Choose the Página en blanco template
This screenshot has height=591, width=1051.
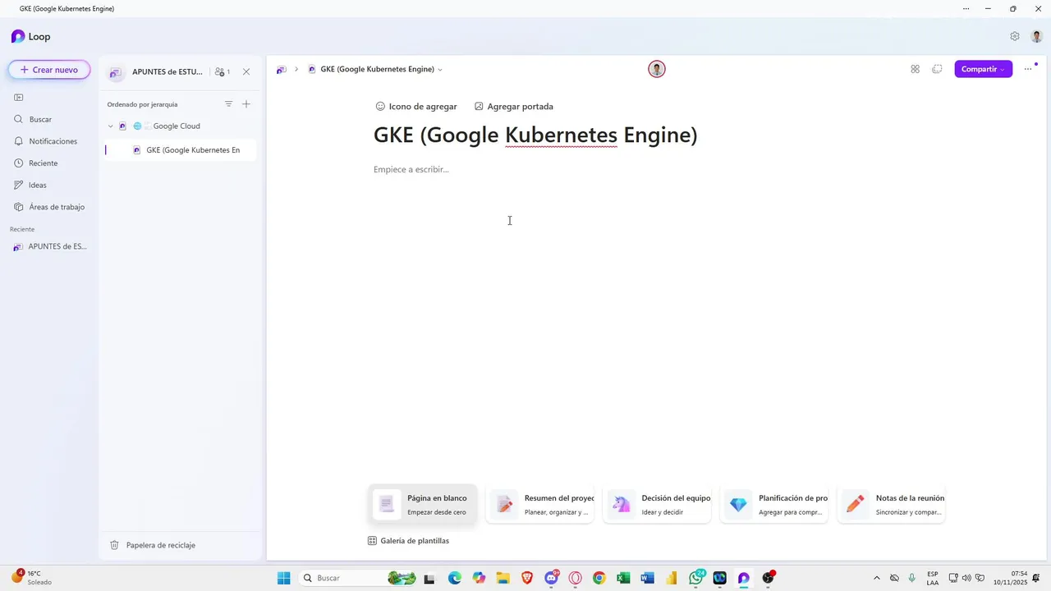(x=423, y=504)
